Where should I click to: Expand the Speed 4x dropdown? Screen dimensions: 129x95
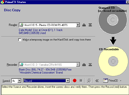[x=19, y=81]
